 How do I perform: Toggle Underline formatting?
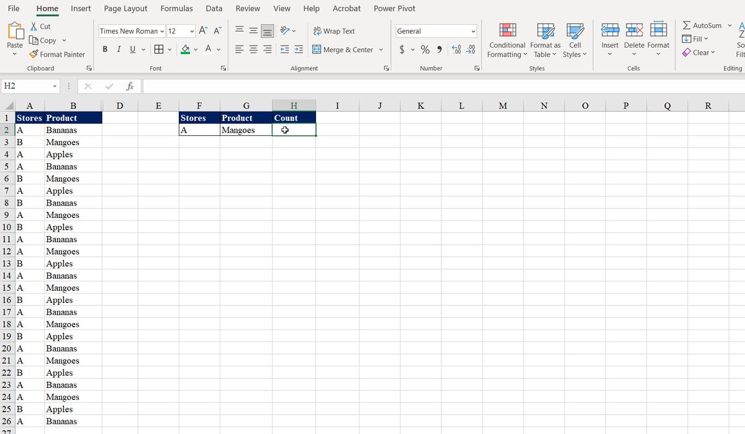pyautogui.click(x=133, y=49)
